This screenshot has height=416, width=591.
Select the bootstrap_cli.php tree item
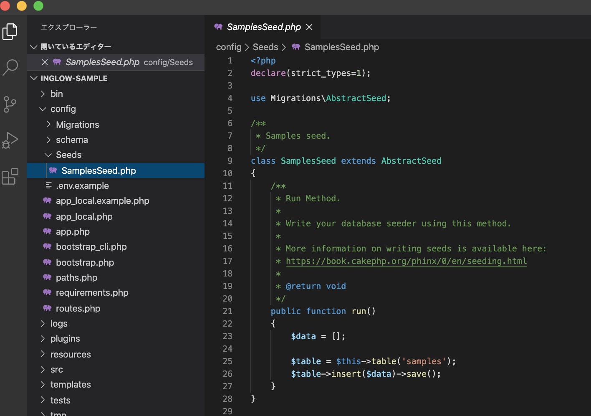click(91, 247)
